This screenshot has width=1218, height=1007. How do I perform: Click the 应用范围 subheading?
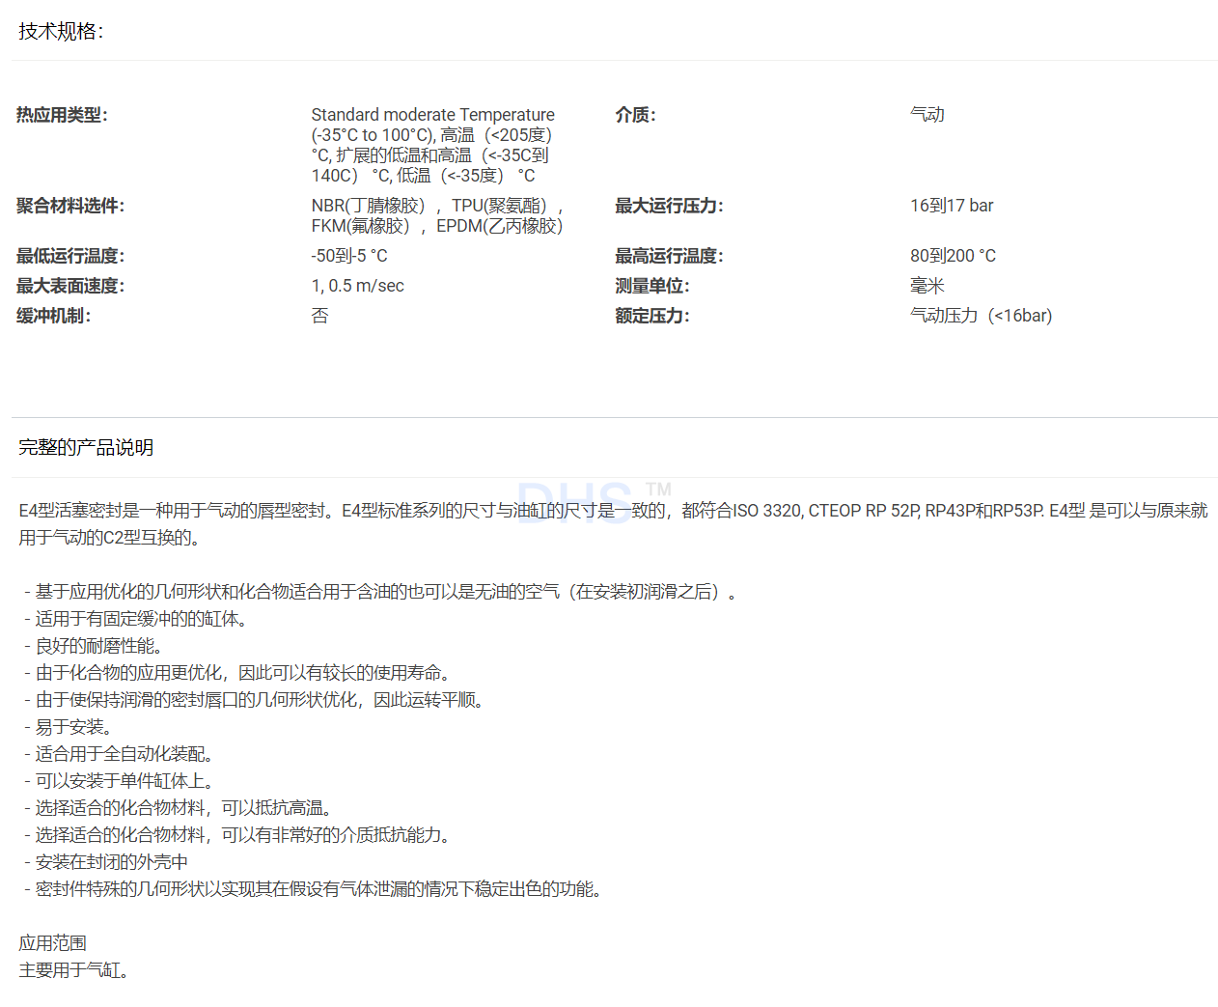53,943
